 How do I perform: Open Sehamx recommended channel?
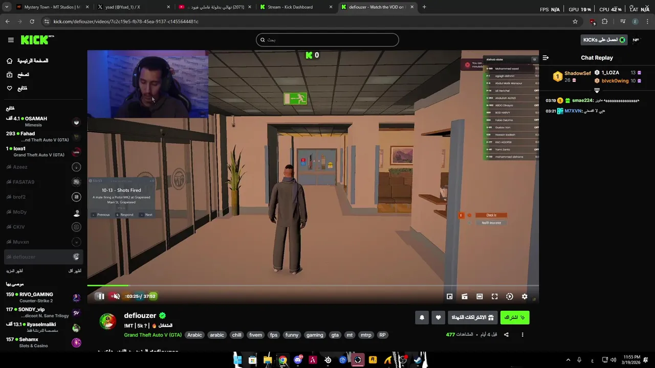43,342
